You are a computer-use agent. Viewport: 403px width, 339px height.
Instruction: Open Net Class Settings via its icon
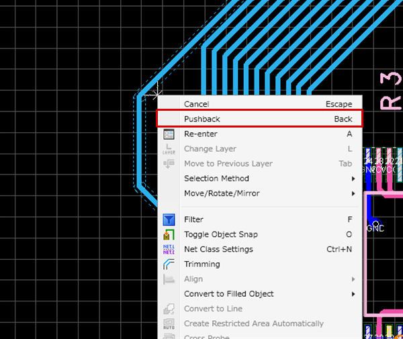point(169,249)
